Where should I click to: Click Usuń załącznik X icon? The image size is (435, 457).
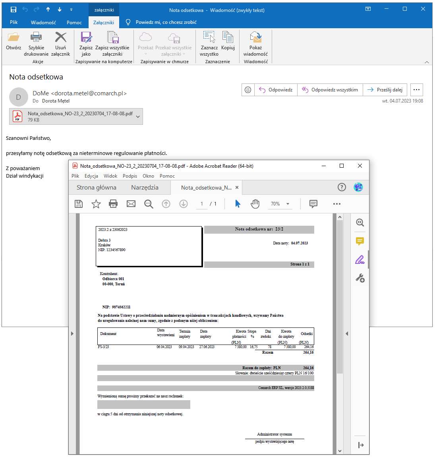pyautogui.click(x=61, y=37)
